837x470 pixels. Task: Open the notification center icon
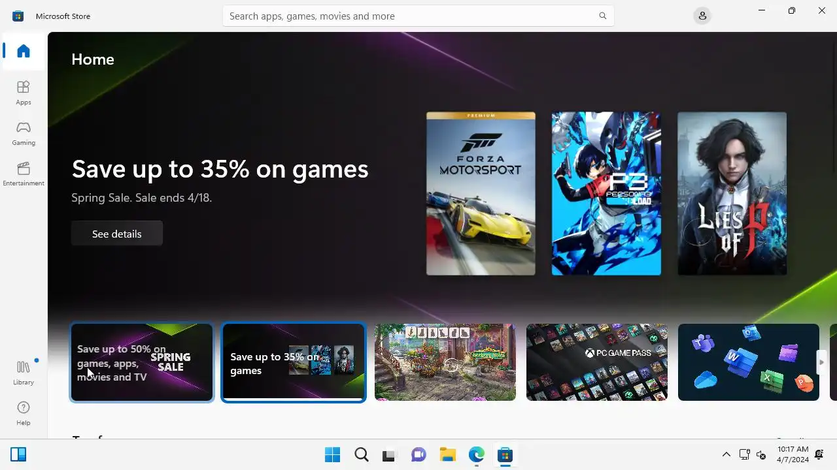pos(819,455)
